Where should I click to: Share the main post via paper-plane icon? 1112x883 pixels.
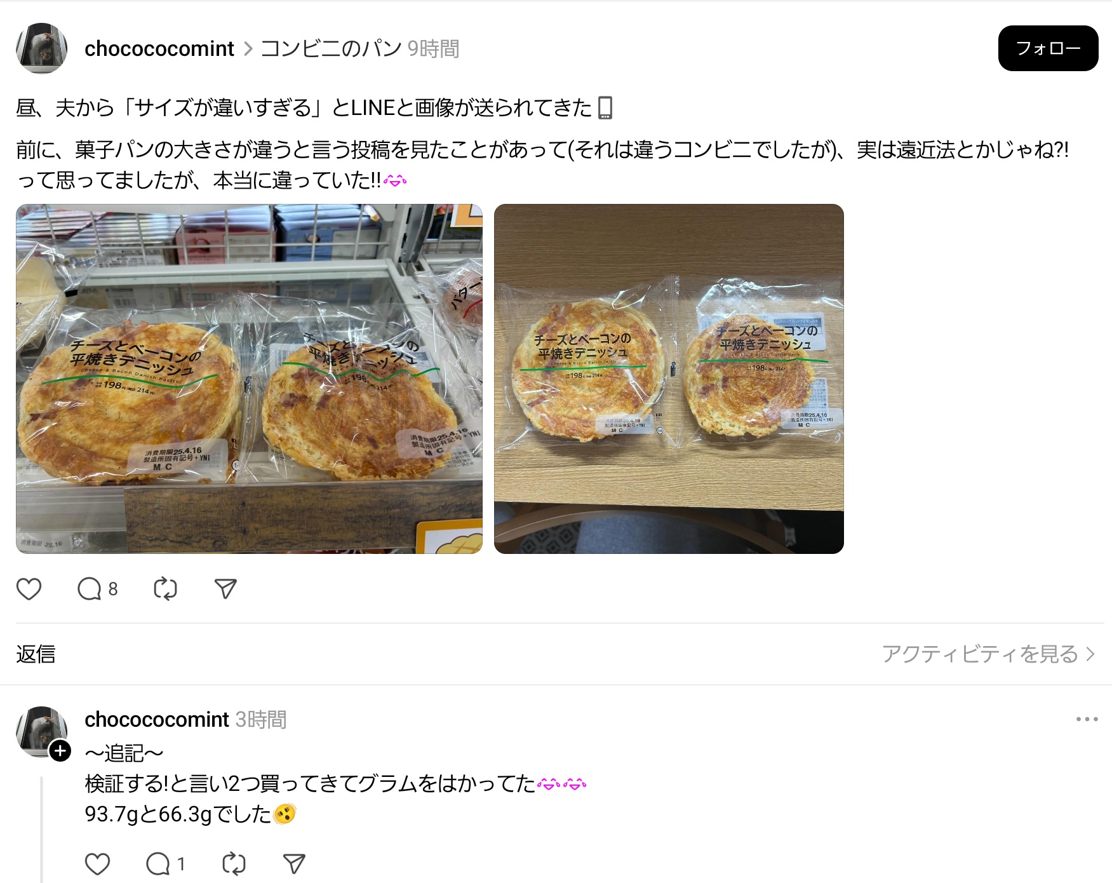[x=225, y=589]
